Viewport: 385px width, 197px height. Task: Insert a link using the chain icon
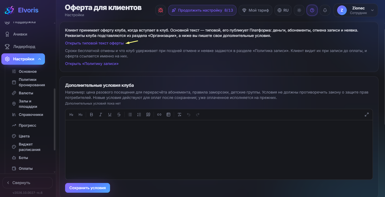tap(159, 115)
